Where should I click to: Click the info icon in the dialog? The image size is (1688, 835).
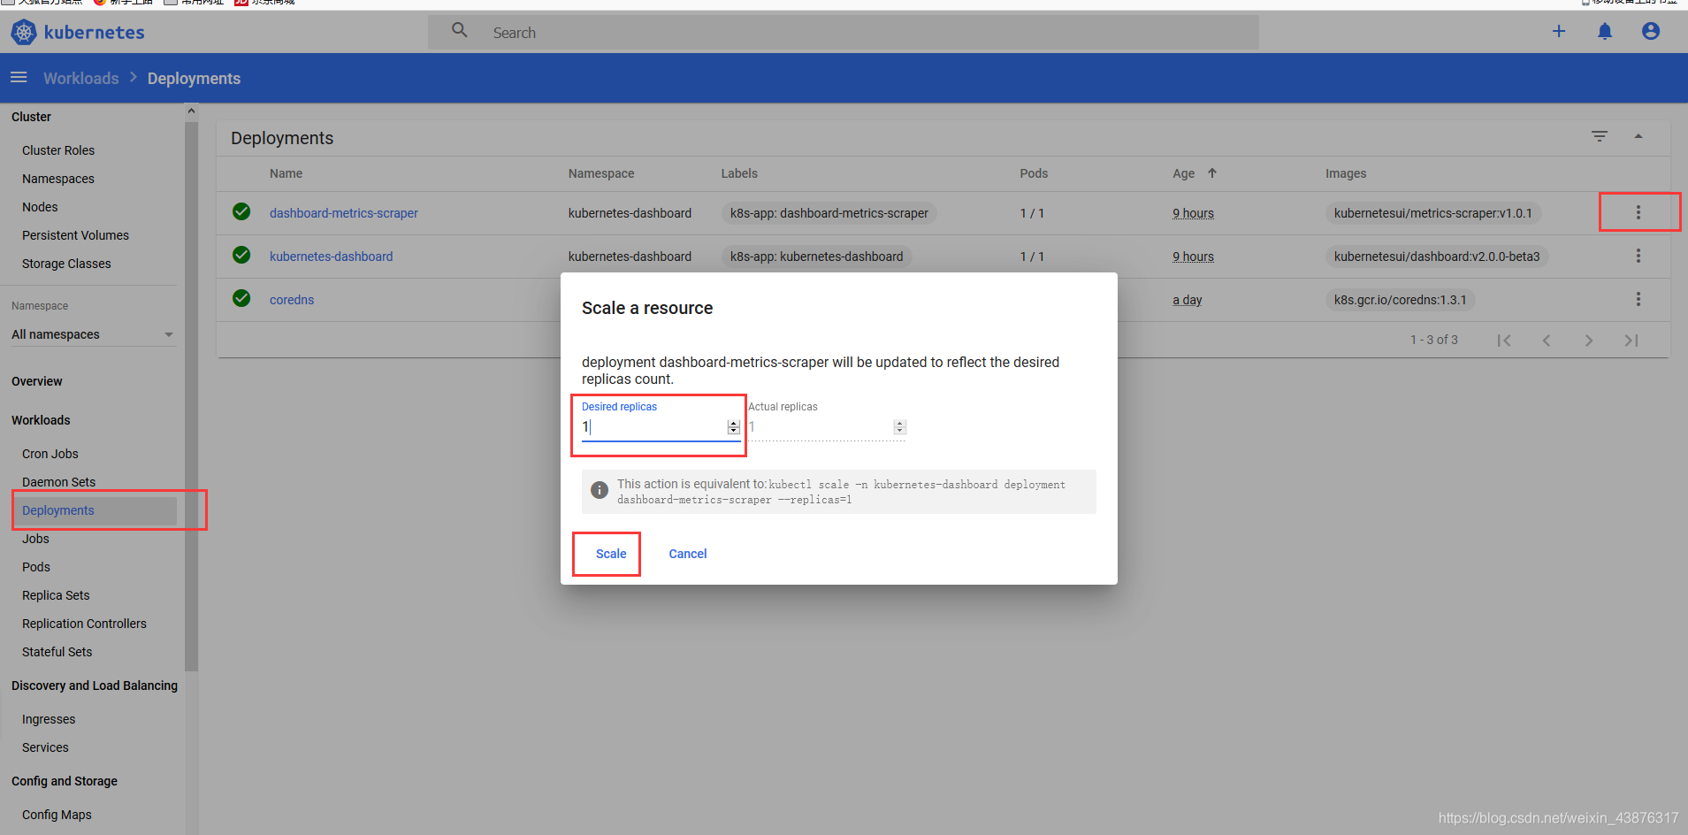(x=600, y=490)
